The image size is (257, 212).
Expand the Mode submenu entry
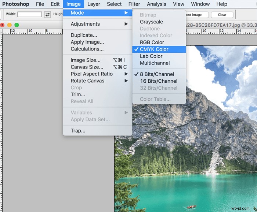[x=98, y=13]
